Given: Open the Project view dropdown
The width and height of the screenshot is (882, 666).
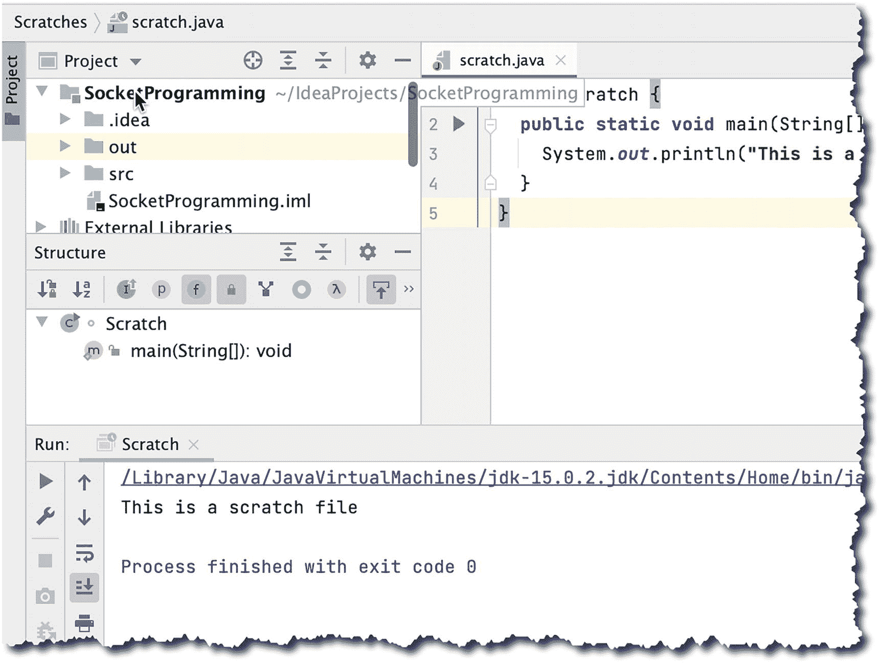Looking at the screenshot, I should (135, 62).
